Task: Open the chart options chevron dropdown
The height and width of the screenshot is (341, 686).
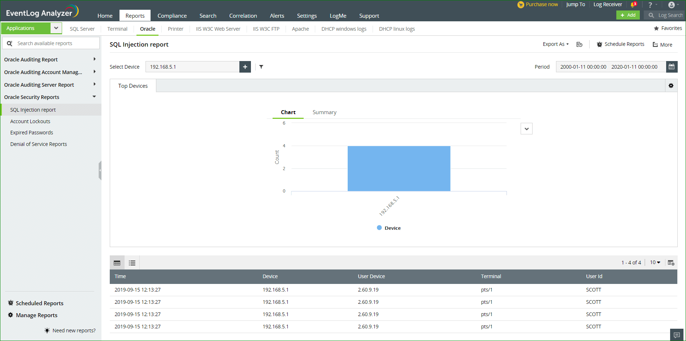Action: 526,129
